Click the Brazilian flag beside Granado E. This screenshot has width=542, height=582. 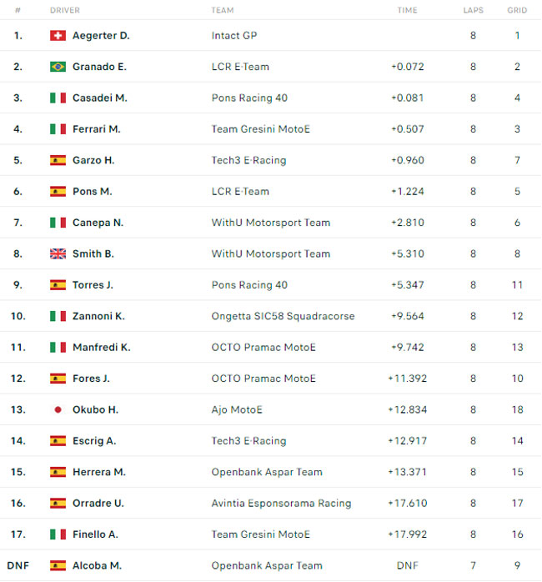[x=58, y=67]
